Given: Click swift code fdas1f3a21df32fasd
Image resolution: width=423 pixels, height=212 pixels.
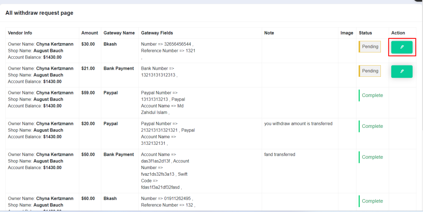Looking at the screenshot, I should pos(161,187).
